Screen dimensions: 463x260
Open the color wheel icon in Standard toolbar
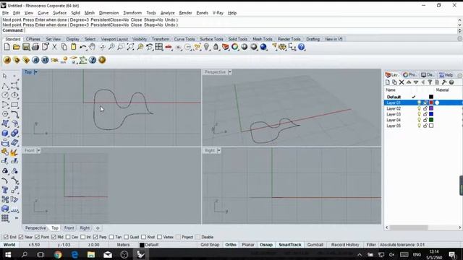pyautogui.click(x=234, y=47)
